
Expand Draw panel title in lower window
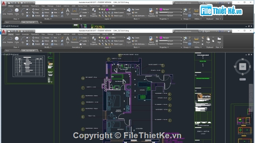coord(16,47)
